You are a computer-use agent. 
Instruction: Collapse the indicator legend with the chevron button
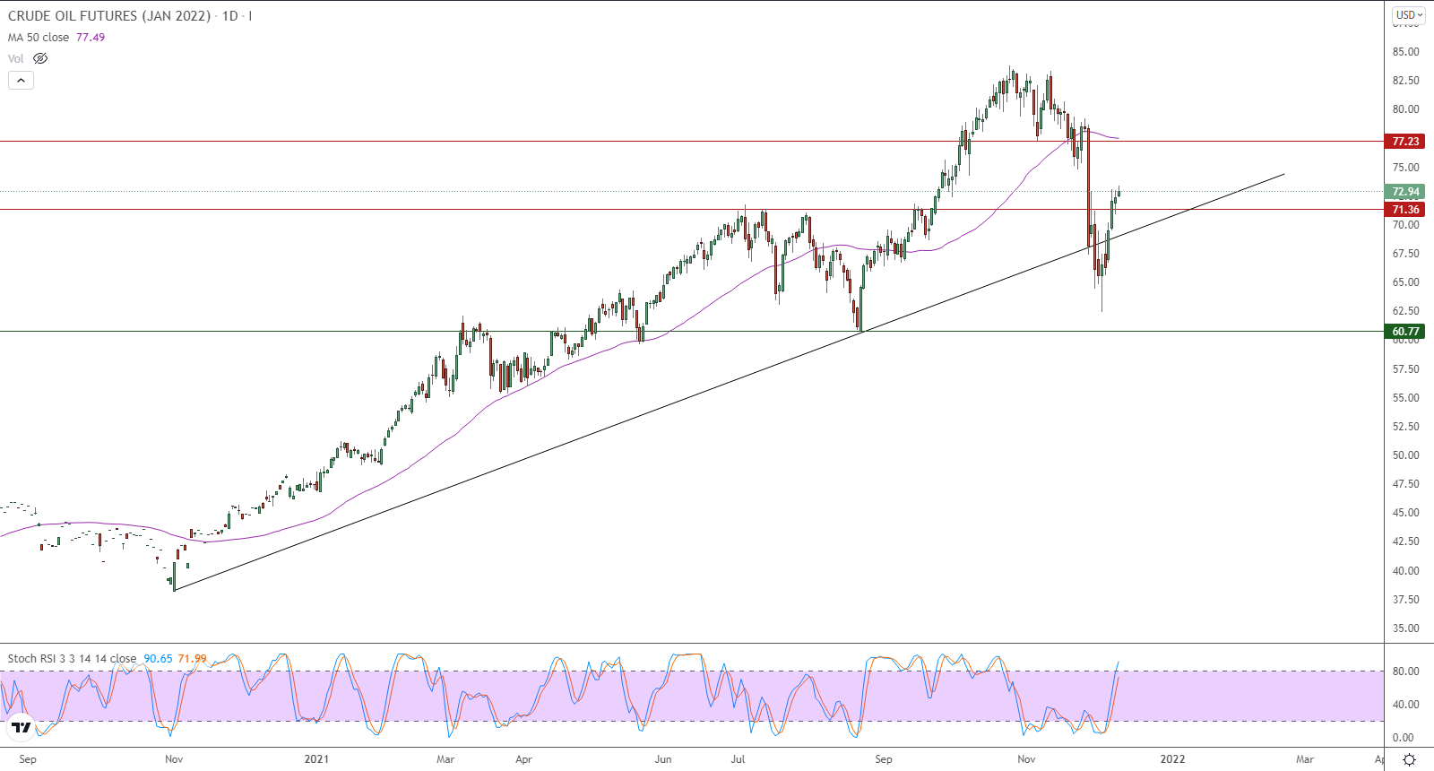tap(21, 80)
